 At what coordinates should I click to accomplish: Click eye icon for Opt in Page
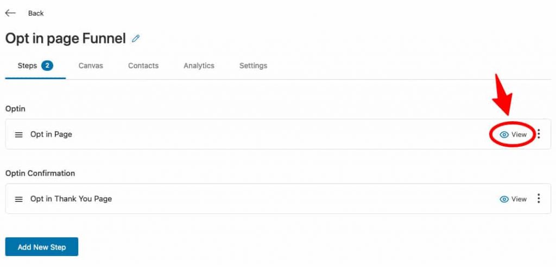[x=504, y=135]
